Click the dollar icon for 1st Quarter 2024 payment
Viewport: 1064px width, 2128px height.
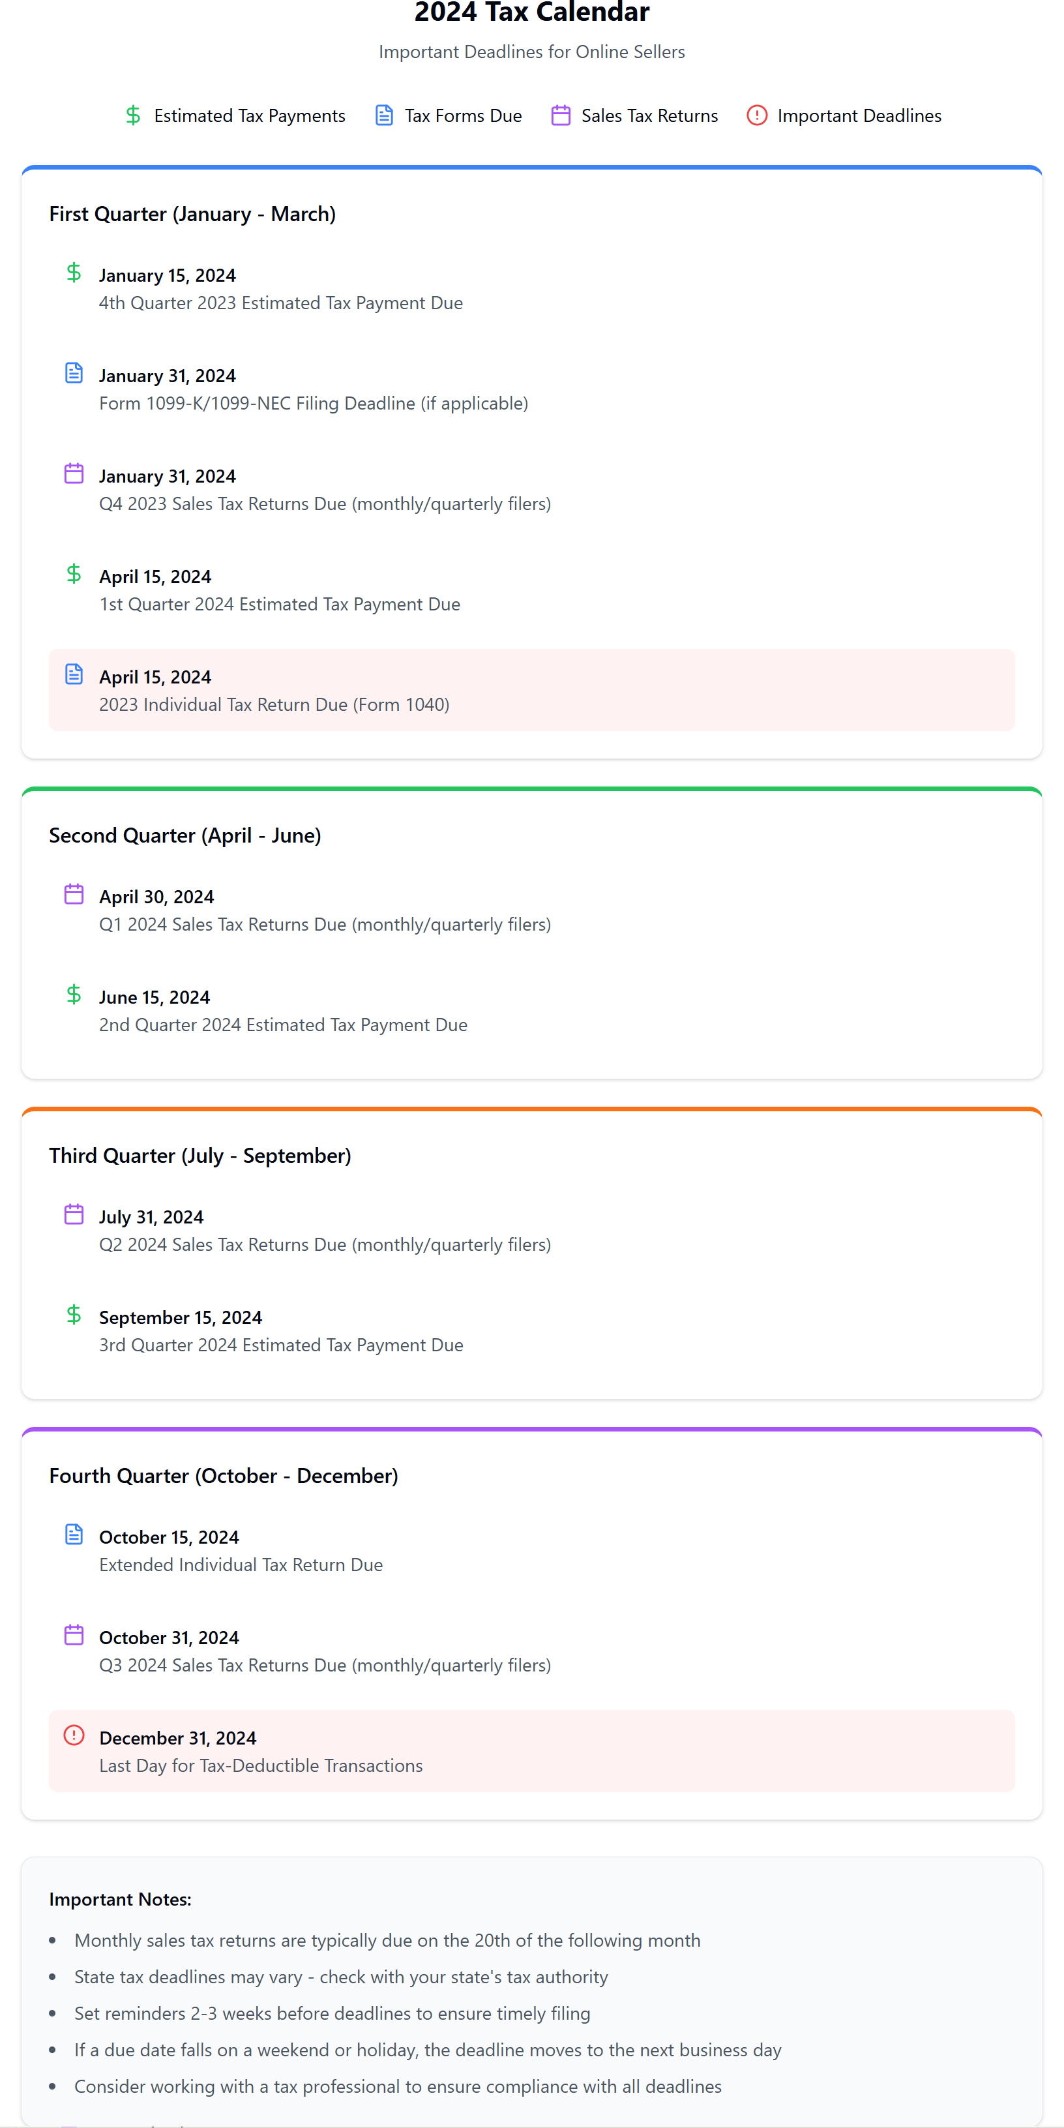(x=74, y=574)
